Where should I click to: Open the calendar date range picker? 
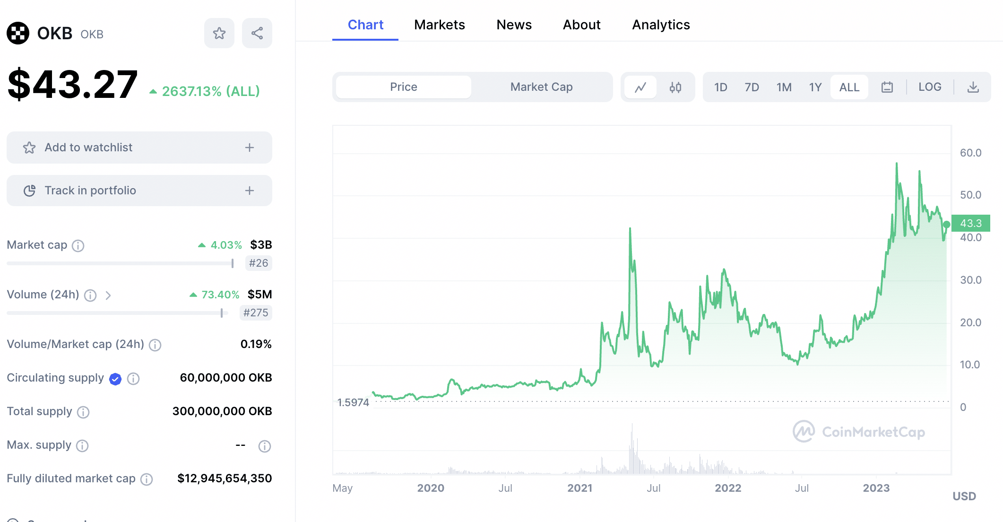point(887,87)
